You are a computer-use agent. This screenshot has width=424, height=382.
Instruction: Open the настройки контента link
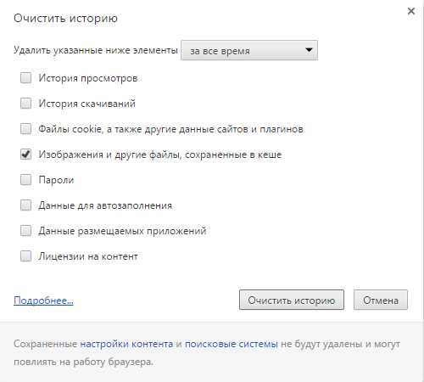pos(126,344)
